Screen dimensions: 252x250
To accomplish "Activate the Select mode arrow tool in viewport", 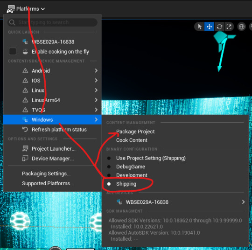I will 200,27.
